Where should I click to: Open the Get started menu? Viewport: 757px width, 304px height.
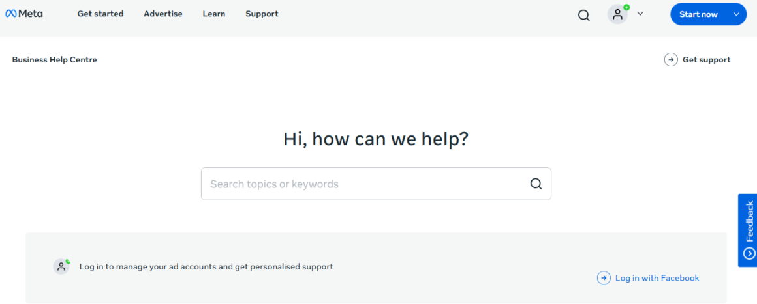[100, 14]
